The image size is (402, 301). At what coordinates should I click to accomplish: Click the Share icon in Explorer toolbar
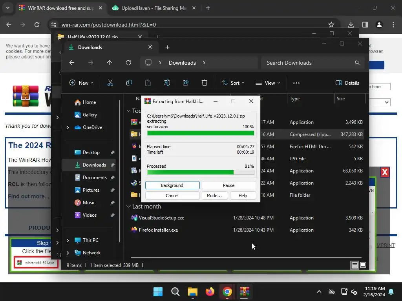coord(186,83)
